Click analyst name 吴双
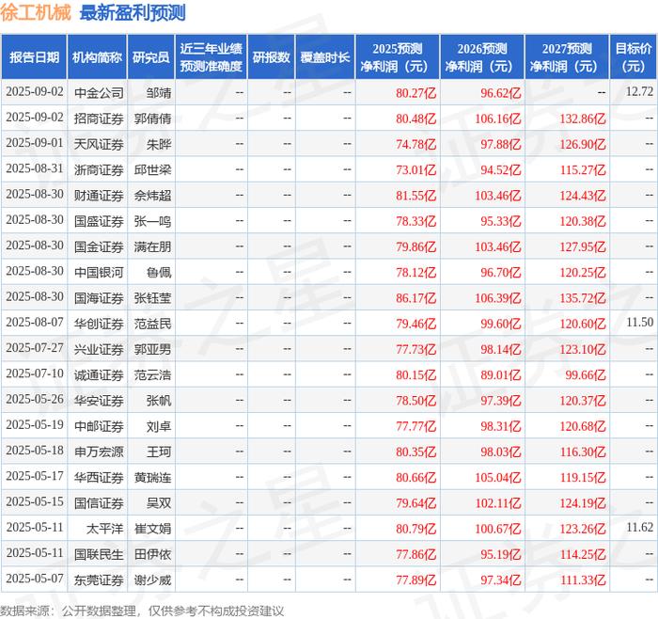Screen dimensions: 658x619 click(x=159, y=503)
